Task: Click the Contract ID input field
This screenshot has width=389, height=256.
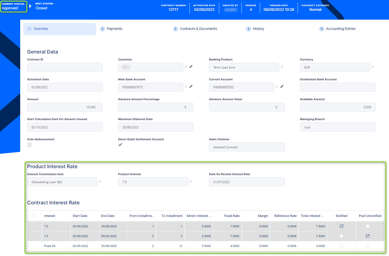Action: pyautogui.click(x=65, y=67)
